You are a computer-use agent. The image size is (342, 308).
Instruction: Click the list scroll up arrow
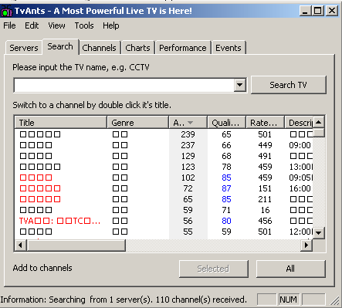[319, 122]
